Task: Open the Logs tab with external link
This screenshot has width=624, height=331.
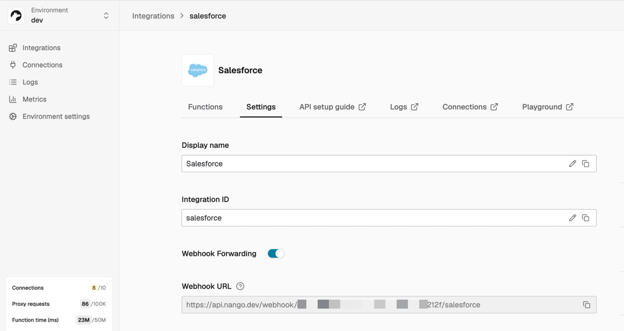Action: click(404, 107)
